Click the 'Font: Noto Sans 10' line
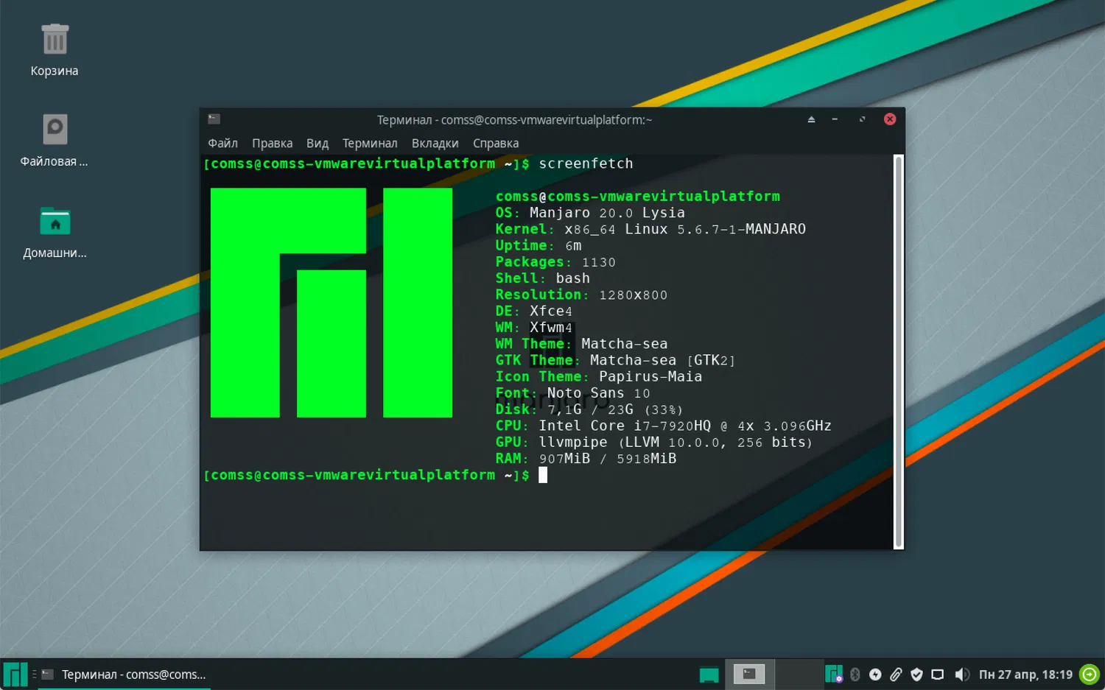1105x690 pixels. 573,393
